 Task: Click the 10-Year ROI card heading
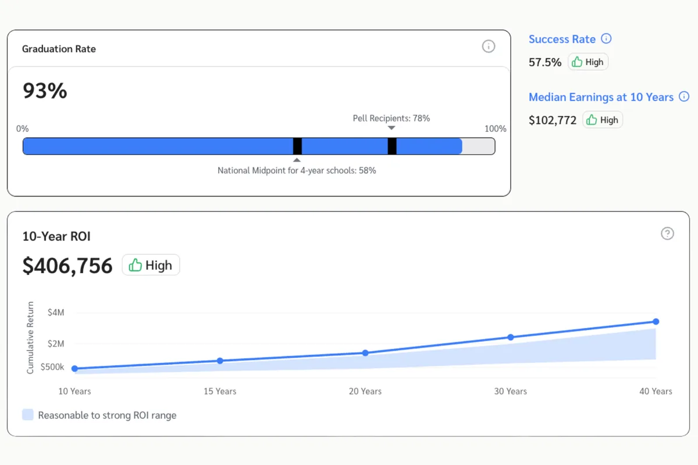point(56,236)
